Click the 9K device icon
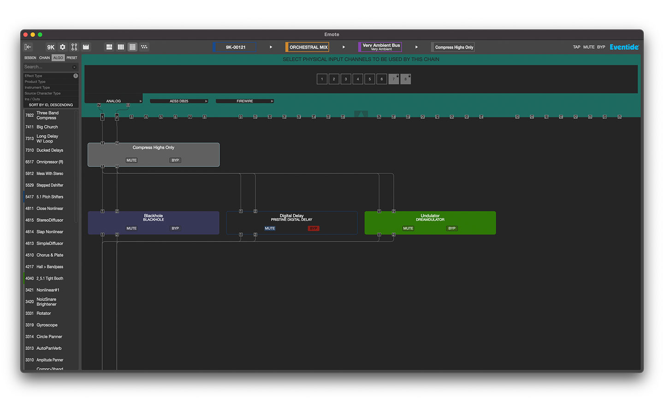The height and width of the screenshot is (415, 664). click(x=51, y=47)
